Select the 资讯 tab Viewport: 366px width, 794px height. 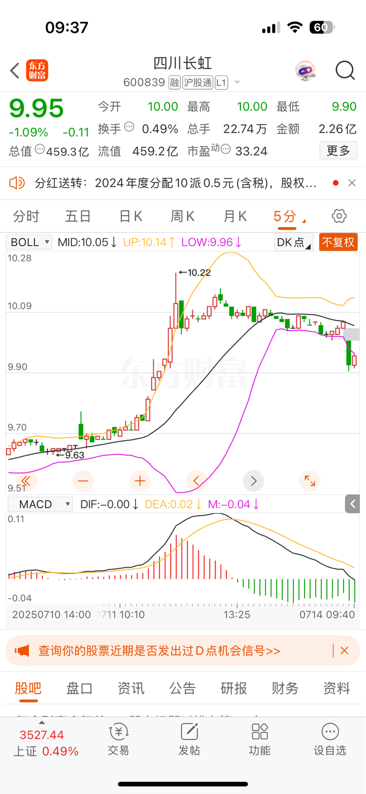click(131, 688)
